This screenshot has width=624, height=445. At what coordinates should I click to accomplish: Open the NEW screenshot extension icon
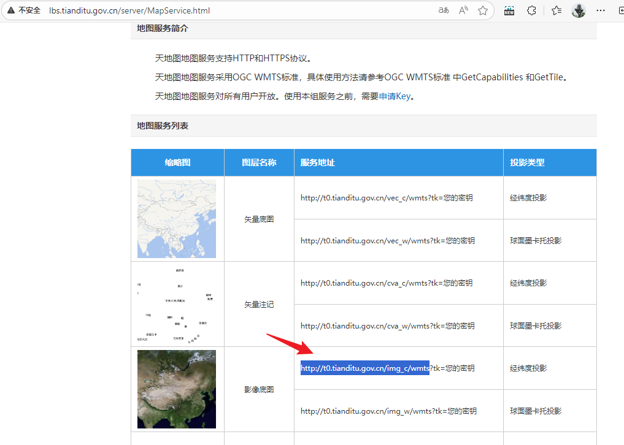pos(509,10)
